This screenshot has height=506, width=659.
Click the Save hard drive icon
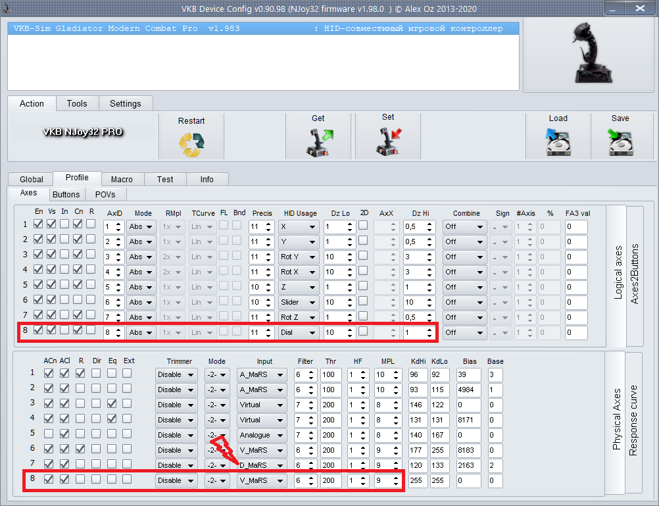[x=620, y=141]
